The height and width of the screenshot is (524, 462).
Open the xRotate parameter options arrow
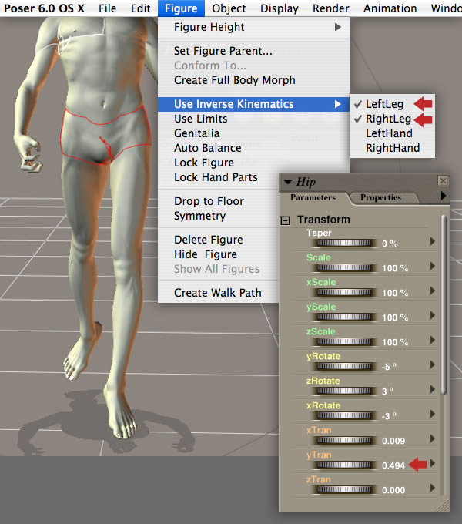pyautogui.click(x=433, y=414)
